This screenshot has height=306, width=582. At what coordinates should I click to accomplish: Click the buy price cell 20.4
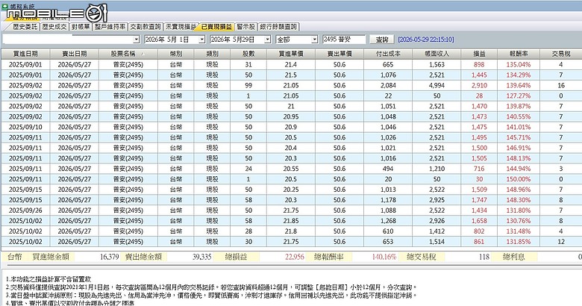291,148
